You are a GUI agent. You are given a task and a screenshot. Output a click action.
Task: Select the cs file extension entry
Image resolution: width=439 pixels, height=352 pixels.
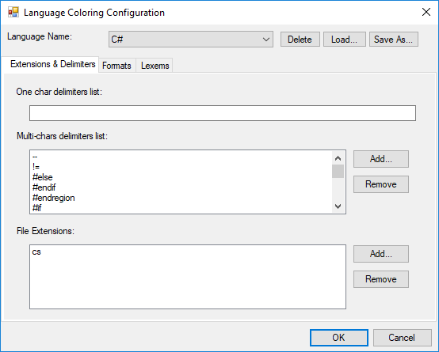coord(187,252)
